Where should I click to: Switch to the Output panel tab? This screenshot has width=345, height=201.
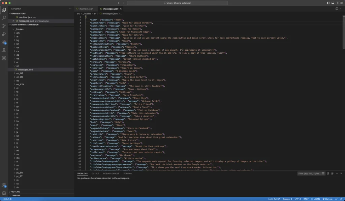pyautogui.click(x=95, y=173)
